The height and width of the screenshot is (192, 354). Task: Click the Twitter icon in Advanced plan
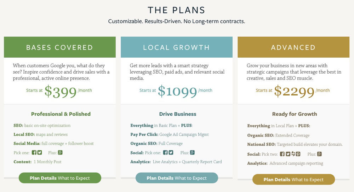(288, 154)
